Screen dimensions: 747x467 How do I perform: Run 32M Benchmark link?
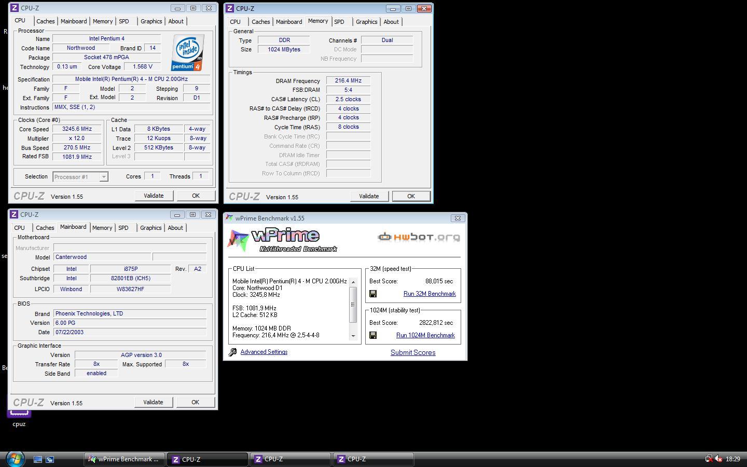430,294
